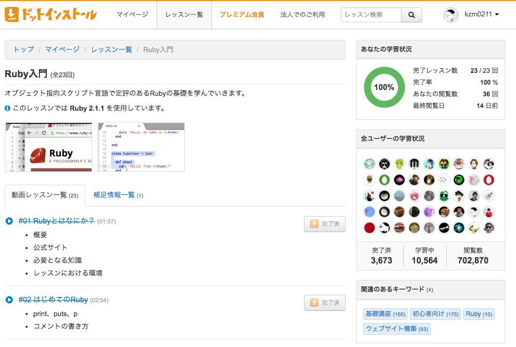
Task: Click the bullet item レッスンにおける環境
Action: click(x=68, y=273)
